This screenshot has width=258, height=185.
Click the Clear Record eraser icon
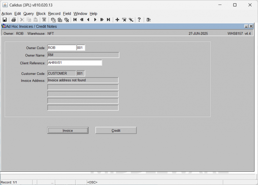131,20
